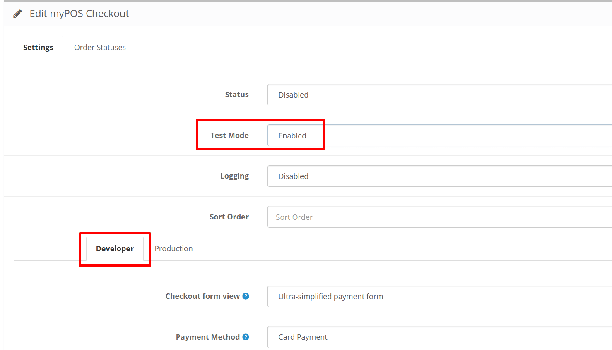The width and height of the screenshot is (612, 350).
Task: Click the help icon next to Payment Method
Action: coord(246,337)
